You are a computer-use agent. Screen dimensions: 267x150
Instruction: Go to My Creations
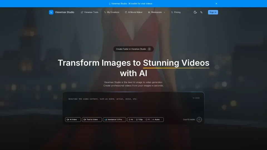[112, 12]
